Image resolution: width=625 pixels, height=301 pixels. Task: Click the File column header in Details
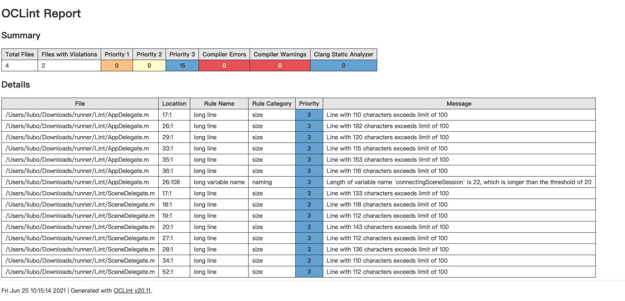80,103
